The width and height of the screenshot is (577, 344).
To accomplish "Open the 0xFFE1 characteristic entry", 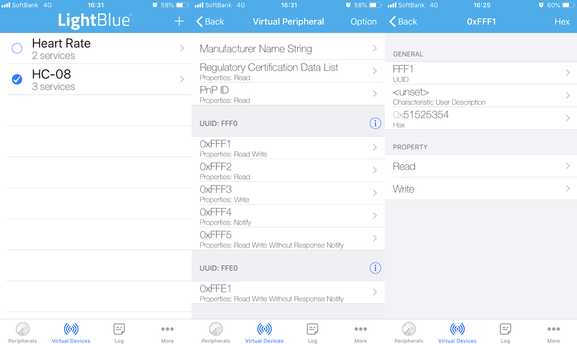I will pos(288,292).
